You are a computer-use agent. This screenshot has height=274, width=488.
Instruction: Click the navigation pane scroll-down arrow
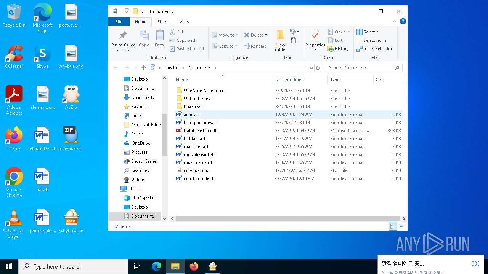[x=165, y=218]
